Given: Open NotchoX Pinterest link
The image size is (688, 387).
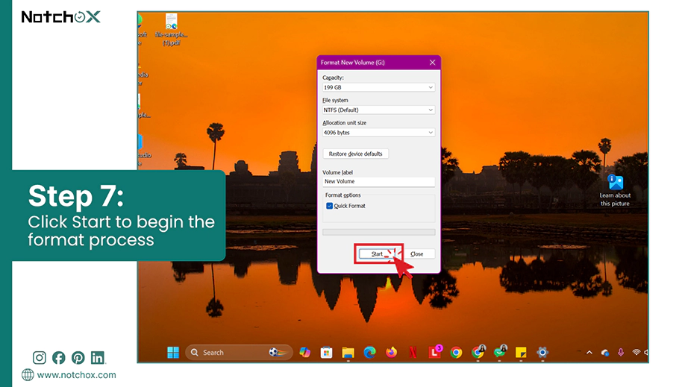Looking at the screenshot, I should click(x=78, y=358).
